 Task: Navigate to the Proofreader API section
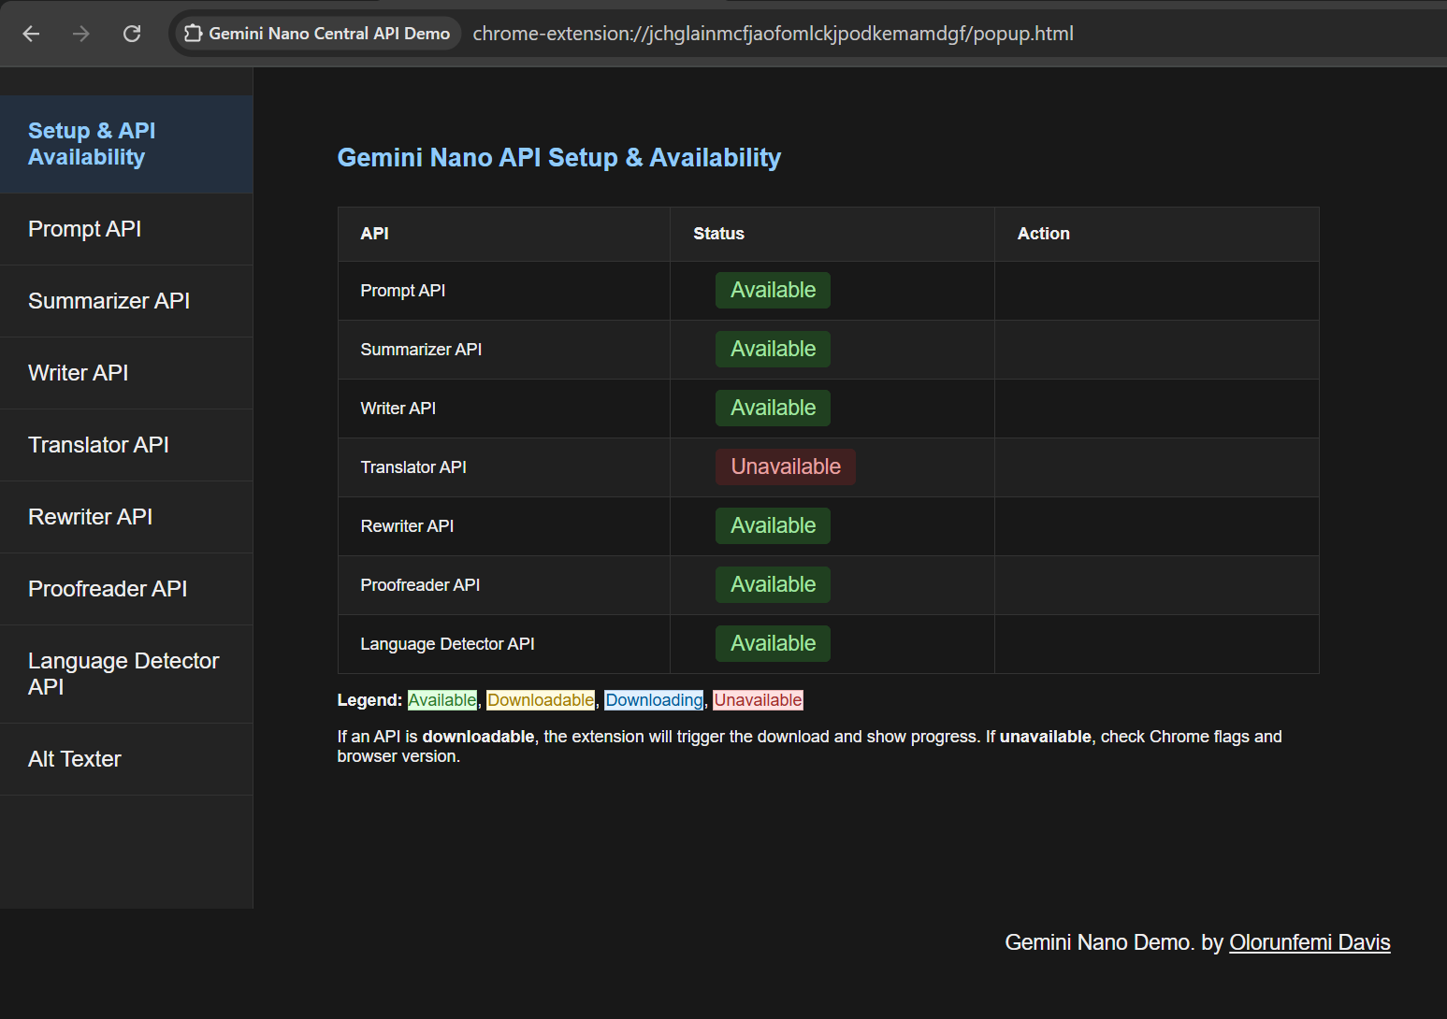(108, 588)
